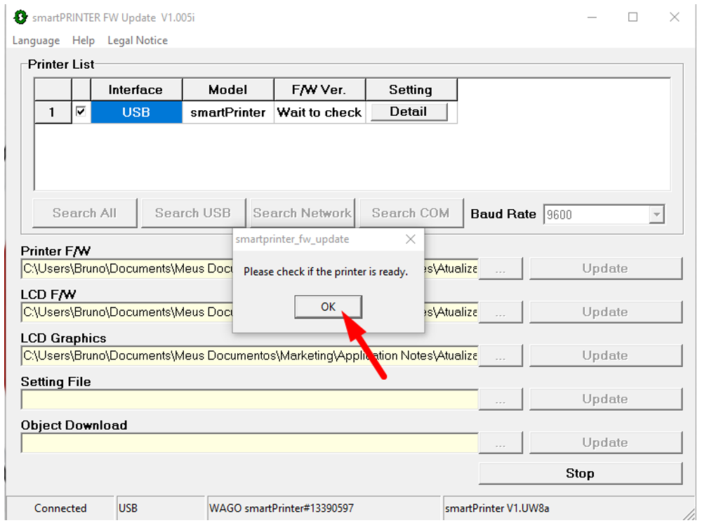702x523 pixels.
Task: Browse for LCD Graphics file
Action: 500,356
